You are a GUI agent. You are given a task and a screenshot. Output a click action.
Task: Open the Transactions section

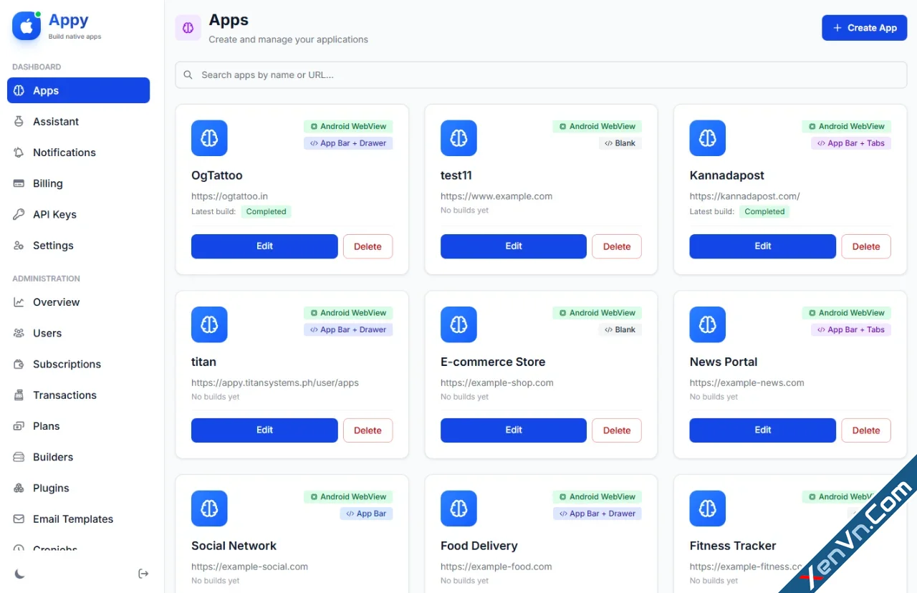pyautogui.click(x=64, y=395)
